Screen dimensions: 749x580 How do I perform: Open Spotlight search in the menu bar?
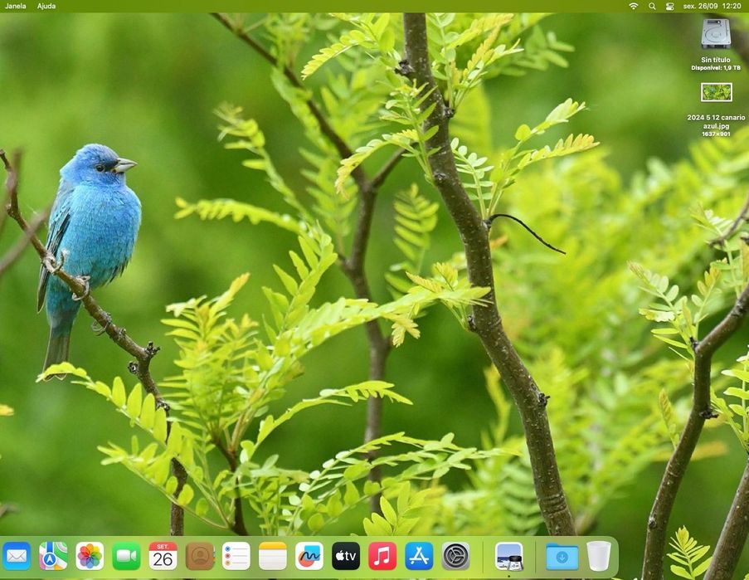pos(652,6)
